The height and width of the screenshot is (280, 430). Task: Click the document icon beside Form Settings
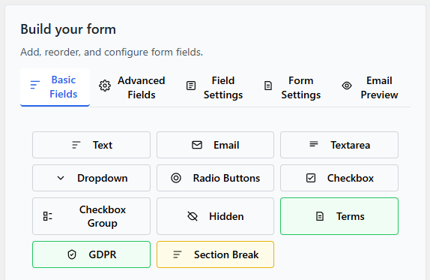click(x=268, y=86)
